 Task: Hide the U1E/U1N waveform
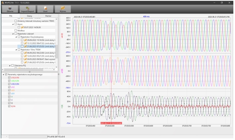click(x=9, y=78)
